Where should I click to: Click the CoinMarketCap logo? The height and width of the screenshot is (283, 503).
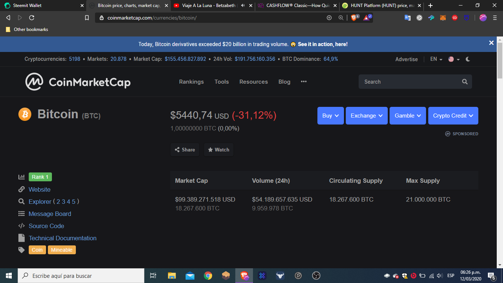tap(78, 82)
